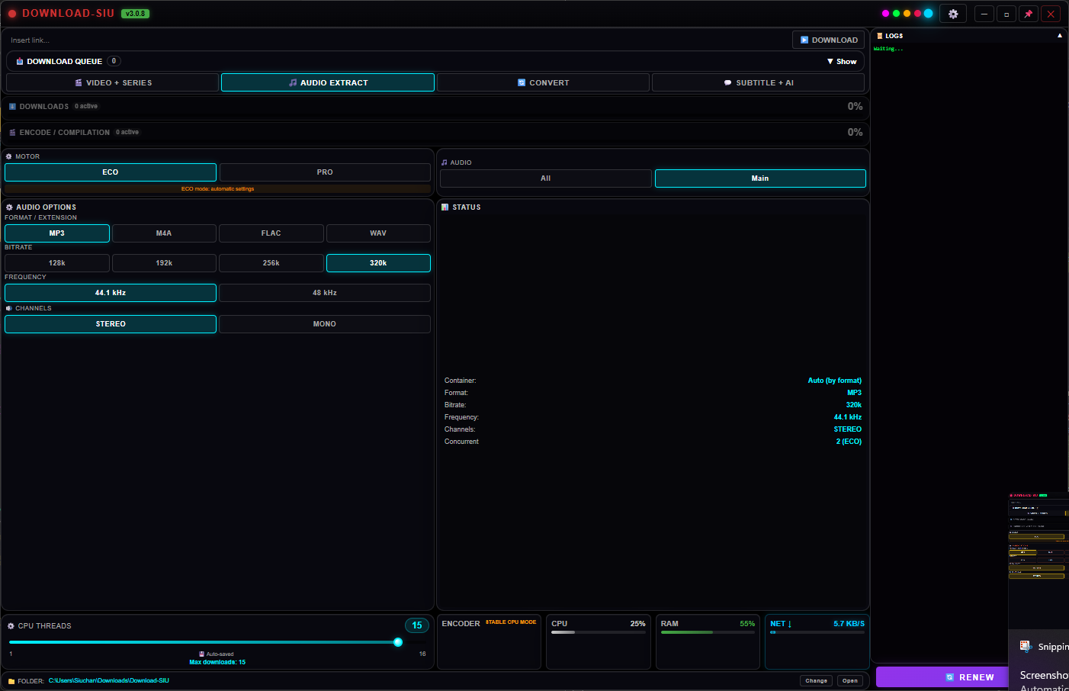
Task: Click the Download Queue header icon
Action: pyautogui.click(x=20, y=62)
